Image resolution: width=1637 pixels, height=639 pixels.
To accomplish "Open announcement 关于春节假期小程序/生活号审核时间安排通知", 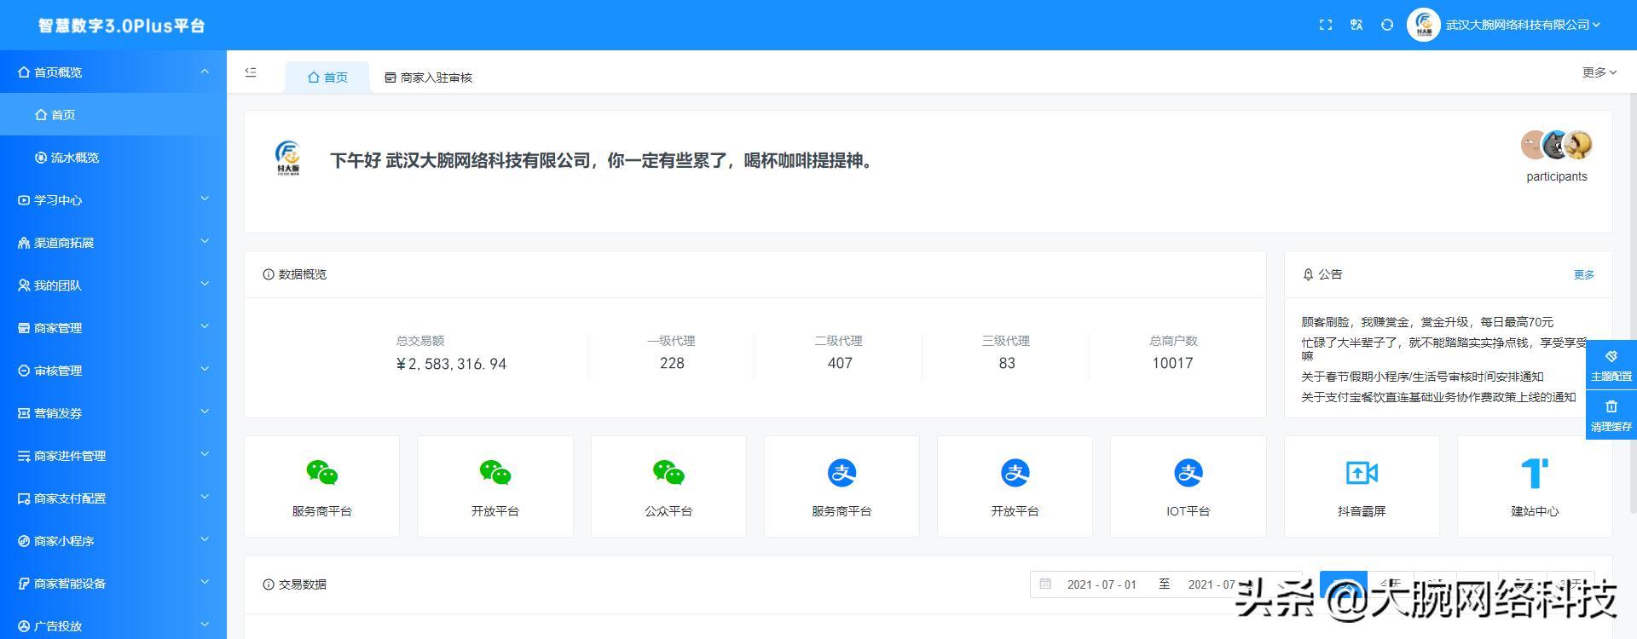I will point(1422,377).
